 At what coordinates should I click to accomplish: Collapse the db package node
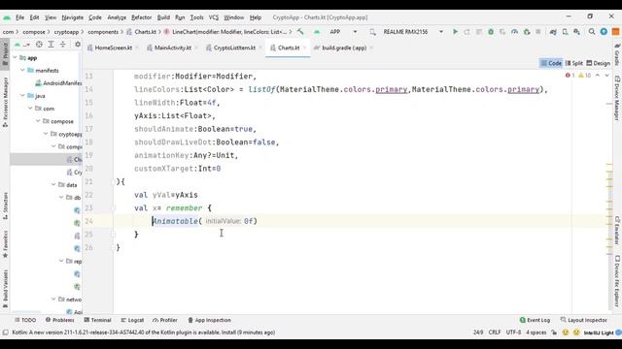[61, 198]
